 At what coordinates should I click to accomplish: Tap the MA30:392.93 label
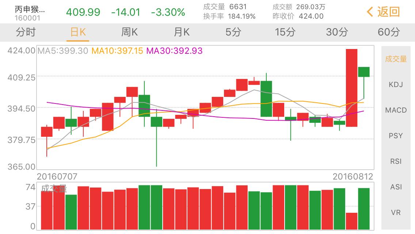coord(174,50)
